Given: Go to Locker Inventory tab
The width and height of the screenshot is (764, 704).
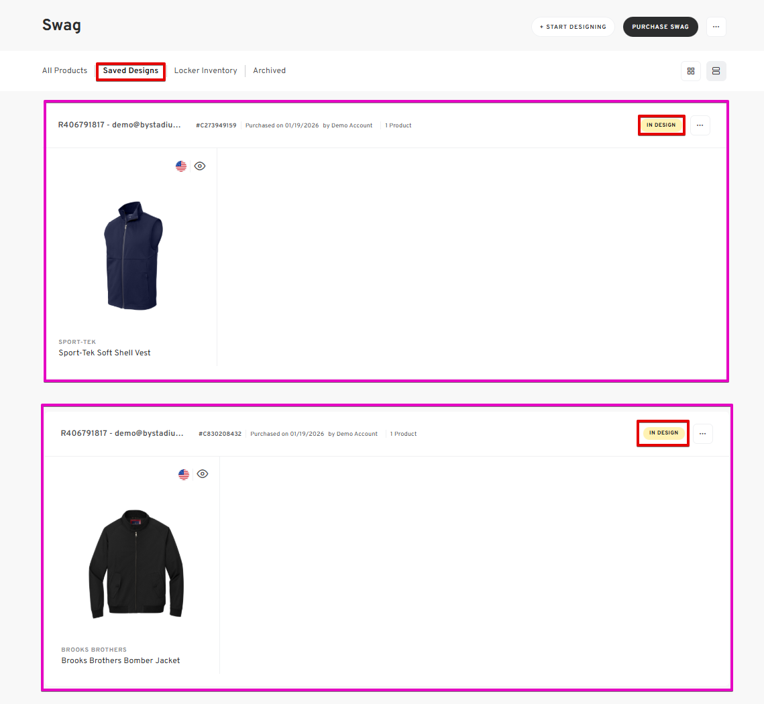Looking at the screenshot, I should [206, 70].
